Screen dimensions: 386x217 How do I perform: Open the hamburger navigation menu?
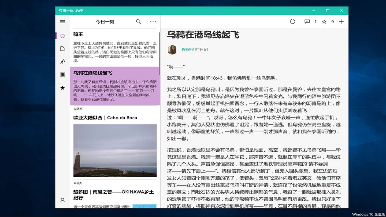[x=62, y=22]
